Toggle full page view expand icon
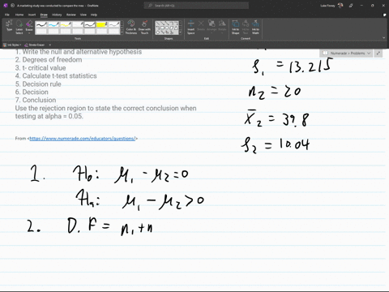Viewport: 389px width, 292px height. point(378,54)
